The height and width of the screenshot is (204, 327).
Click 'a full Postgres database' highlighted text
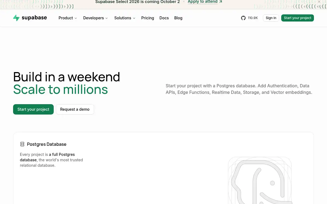coord(47,157)
